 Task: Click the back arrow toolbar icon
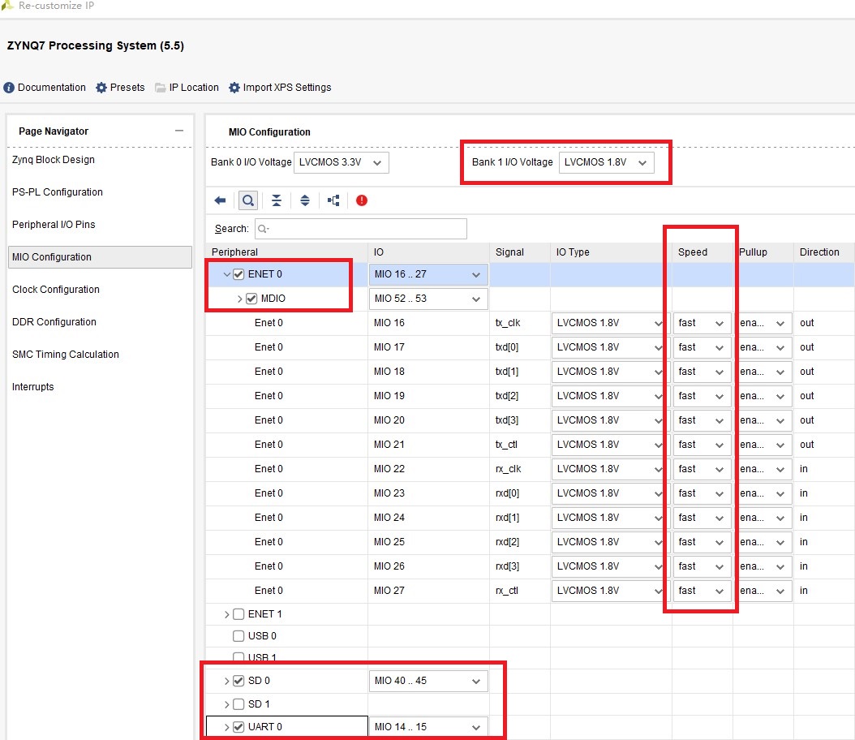coord(220,200)
